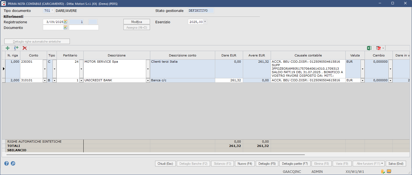Export grid with the Excel icon
This screenshot has height=175, width=412.
coord(369,48)
